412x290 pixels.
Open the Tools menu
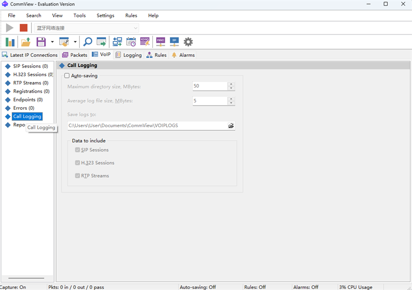[x=80, y=15]
